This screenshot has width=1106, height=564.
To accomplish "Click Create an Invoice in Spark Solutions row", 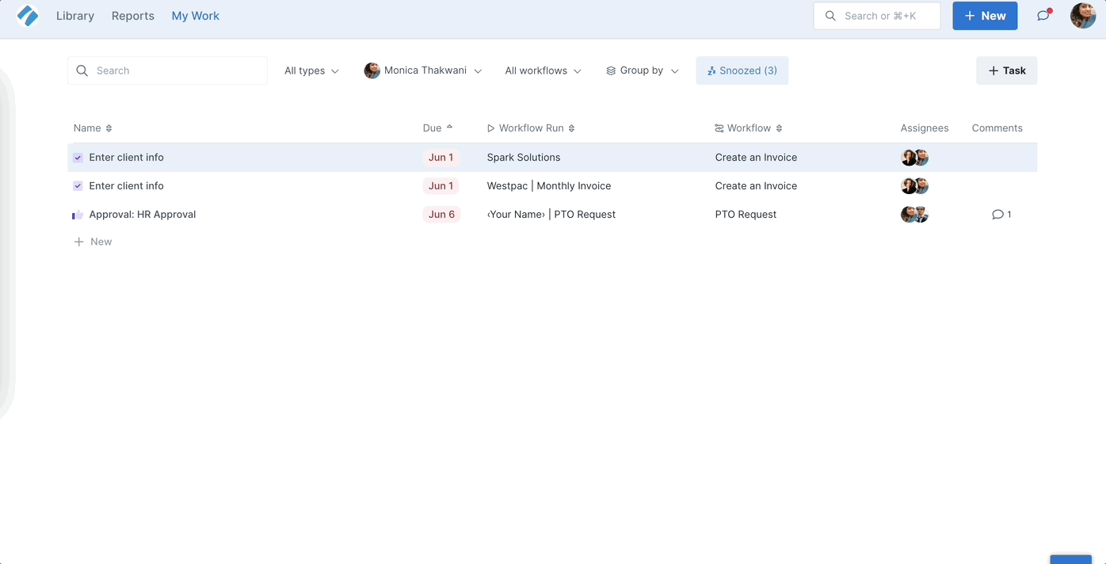I will pos(756,158).
